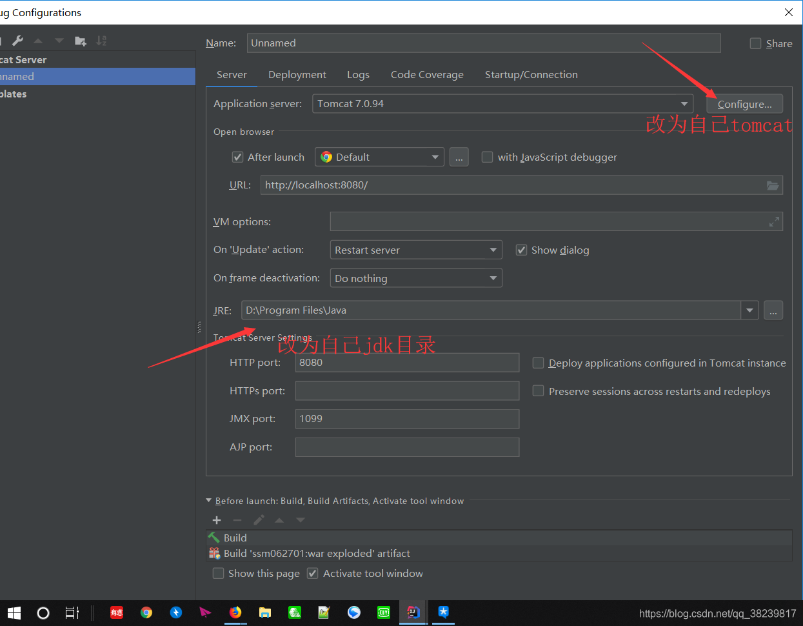Switch to IntelliJ IDEA in taskbar
Image resolution: width=803 pixels, height=626 pixels.
click(413, 612)
